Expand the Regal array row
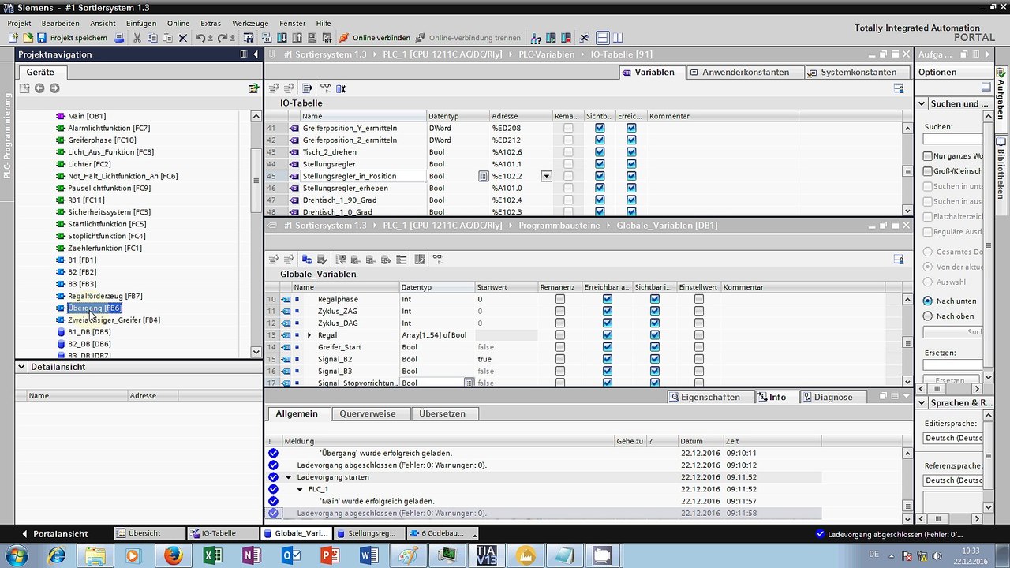Viewport: 1010px width, 568px height. (309, 335)
